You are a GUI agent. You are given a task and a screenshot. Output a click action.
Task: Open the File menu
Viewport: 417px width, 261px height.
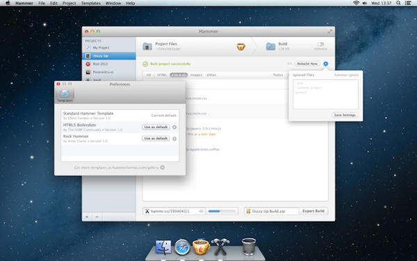pyautogui.click(x=42, y=3)
